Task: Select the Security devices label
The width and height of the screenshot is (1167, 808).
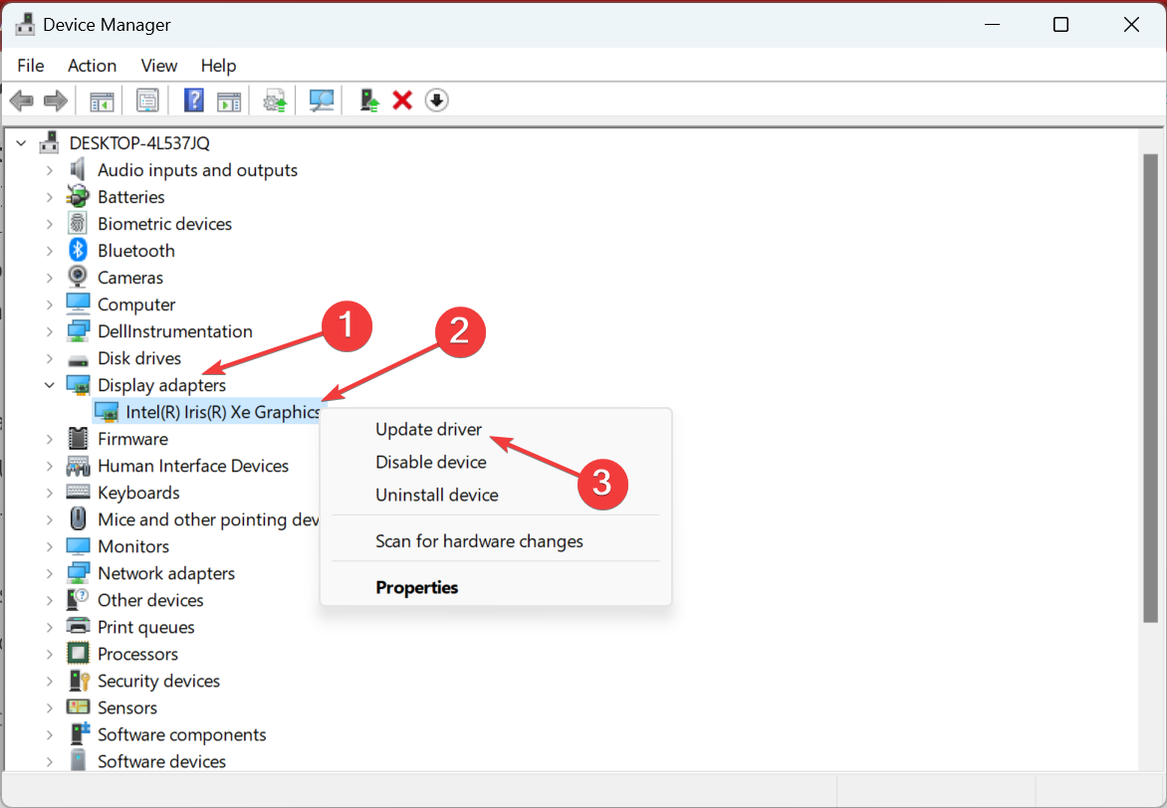Action: (x=158, y=682)
